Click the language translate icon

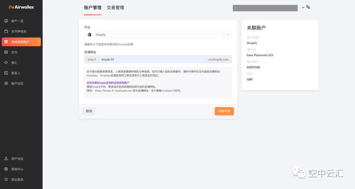coord(308,7)
